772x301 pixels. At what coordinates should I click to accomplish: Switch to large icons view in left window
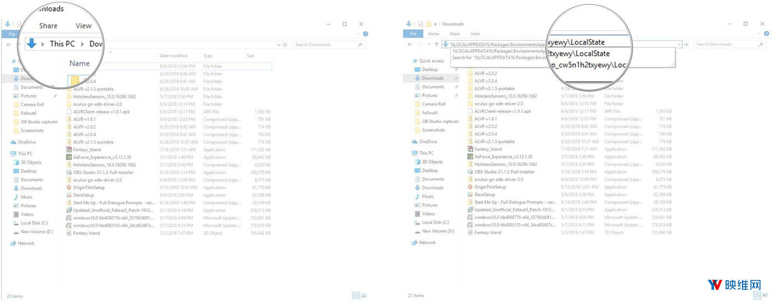click(364, 296)
